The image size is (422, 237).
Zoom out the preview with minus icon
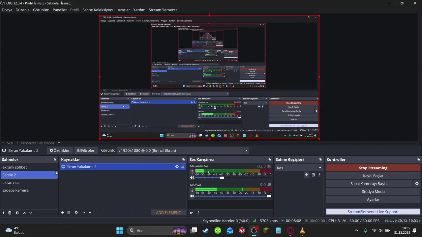3,143
